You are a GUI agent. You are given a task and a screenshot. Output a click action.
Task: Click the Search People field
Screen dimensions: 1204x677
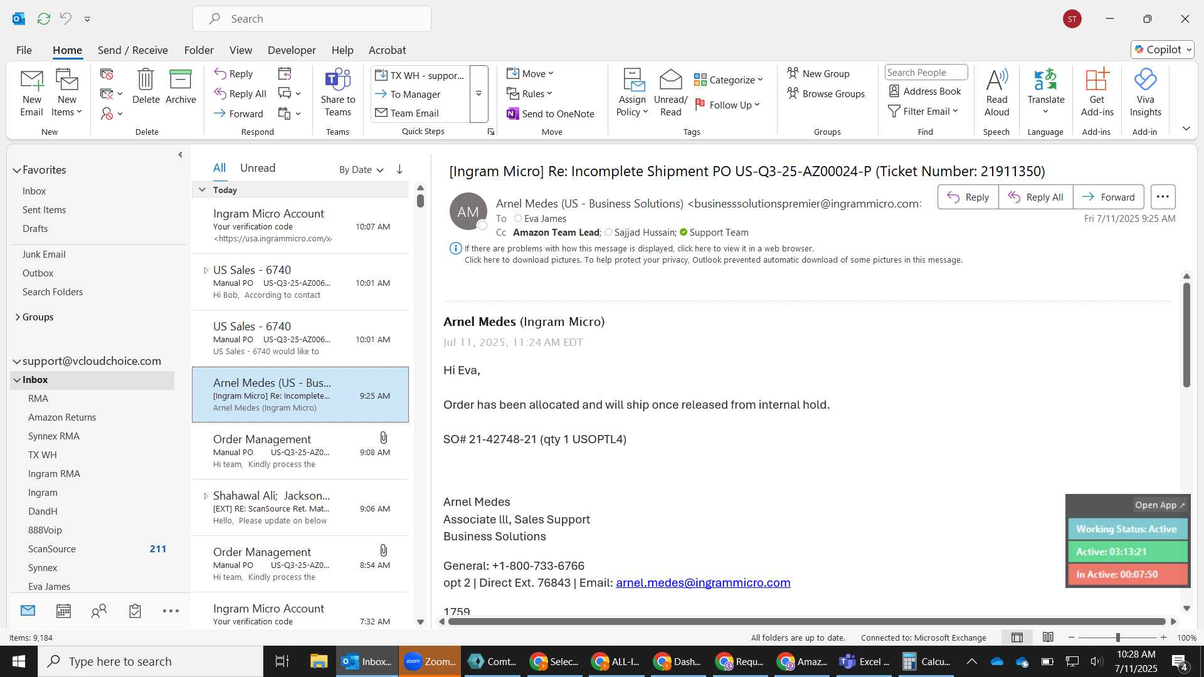(x=926, y=72)
